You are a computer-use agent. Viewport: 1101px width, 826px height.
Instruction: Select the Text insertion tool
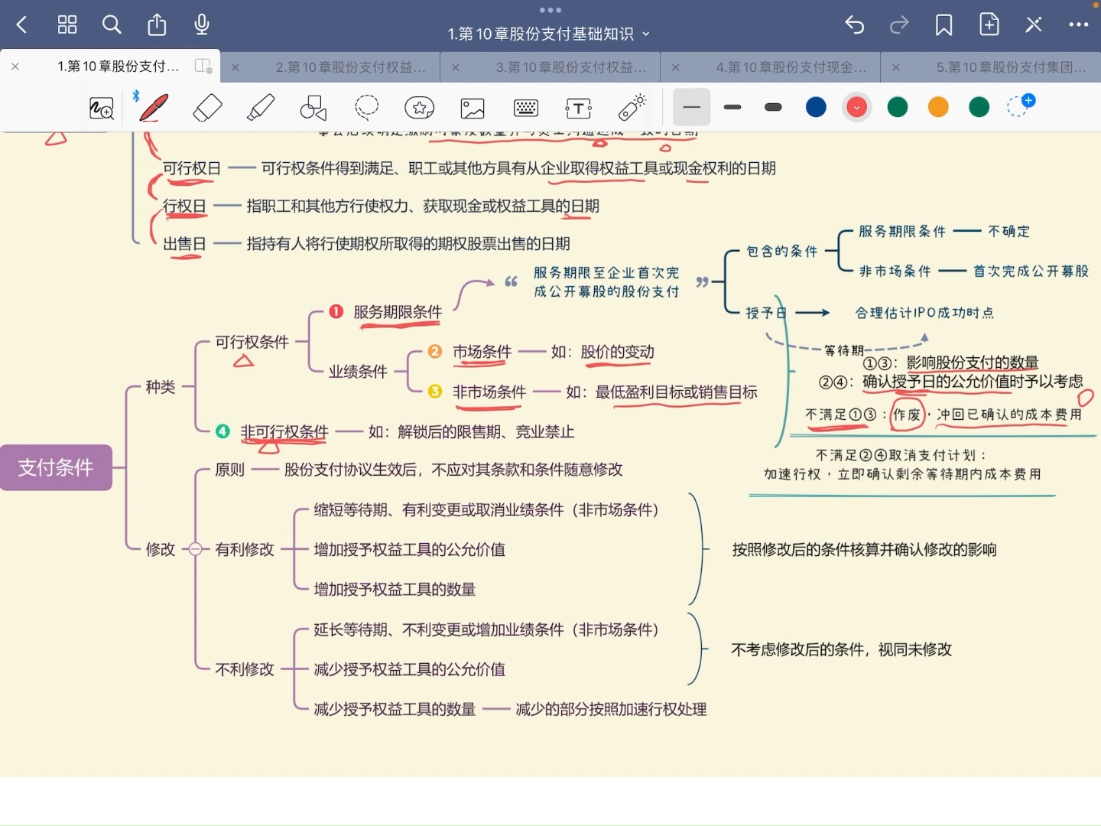coord(579,107)
